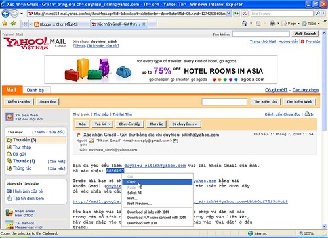
Task: Click the mail search input field
Action: click(224, 101)
